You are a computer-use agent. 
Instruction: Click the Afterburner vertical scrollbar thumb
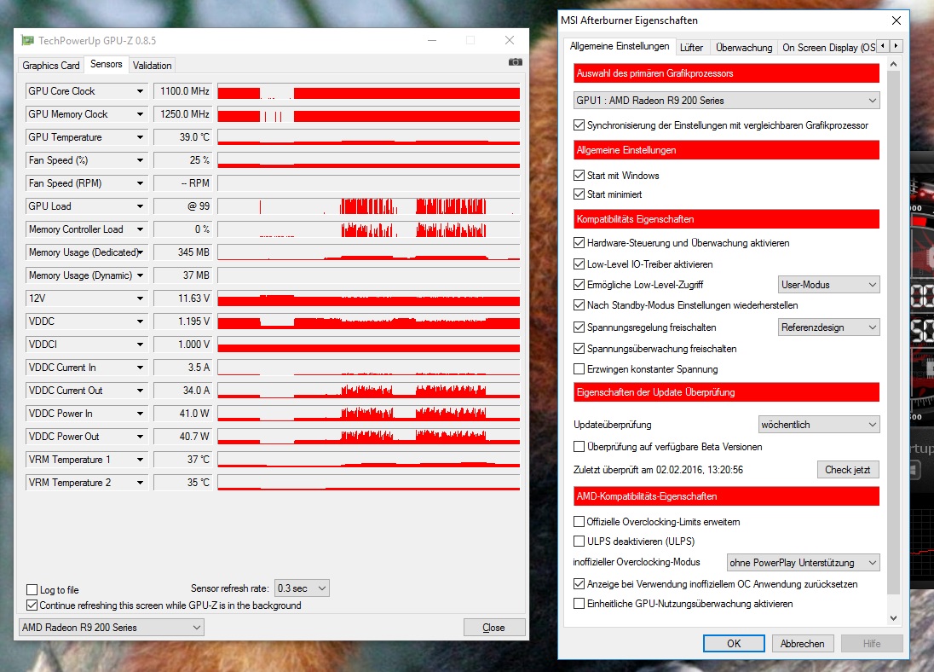pyautogui.click(x=893, y=333)
